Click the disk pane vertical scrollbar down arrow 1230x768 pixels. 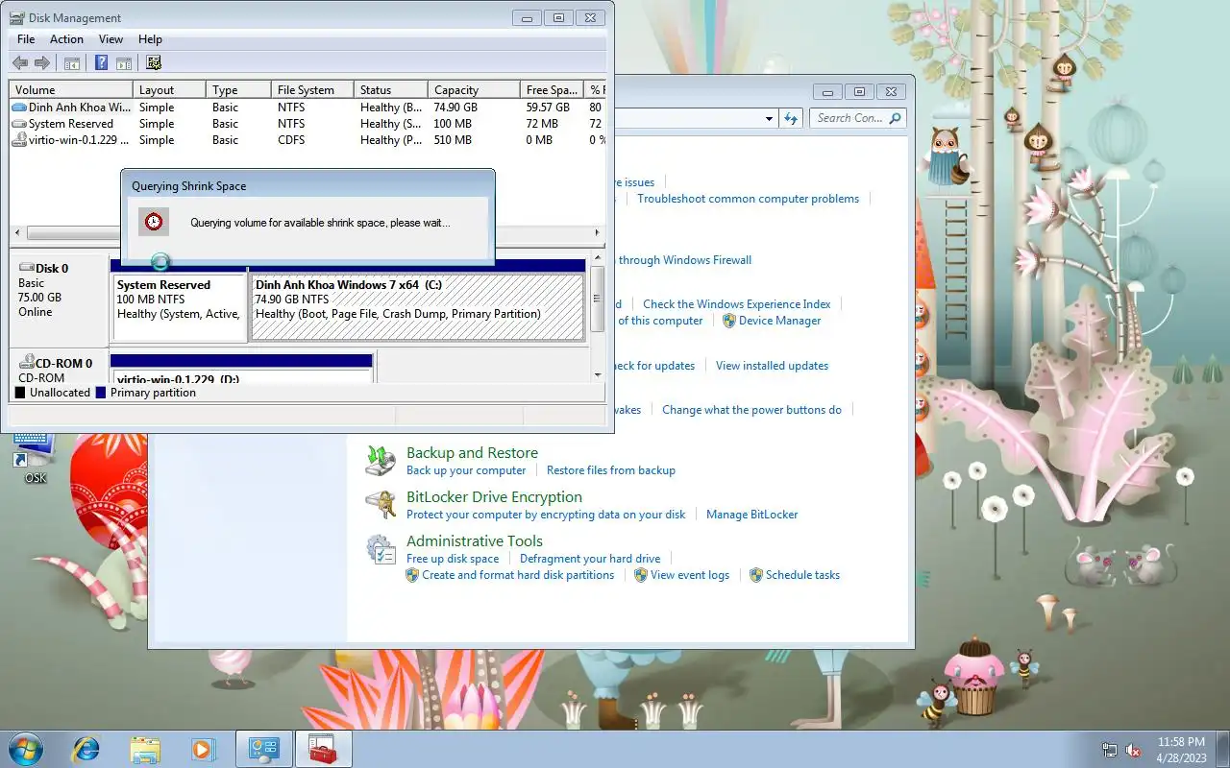598,373
